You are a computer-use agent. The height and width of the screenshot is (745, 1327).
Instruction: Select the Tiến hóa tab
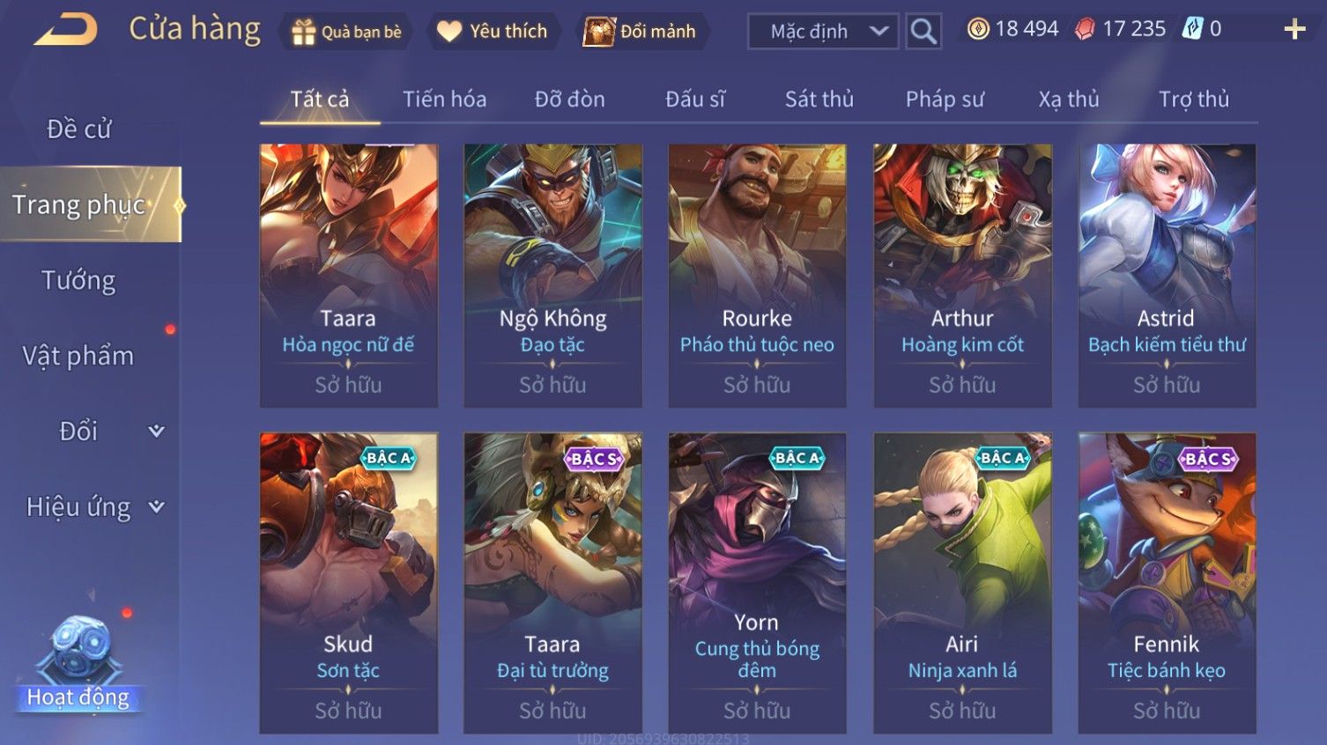click(x=444, y=100)
